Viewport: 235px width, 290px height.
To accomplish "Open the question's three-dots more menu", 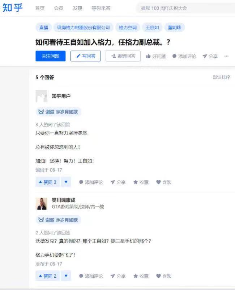I will coord(226,56).
